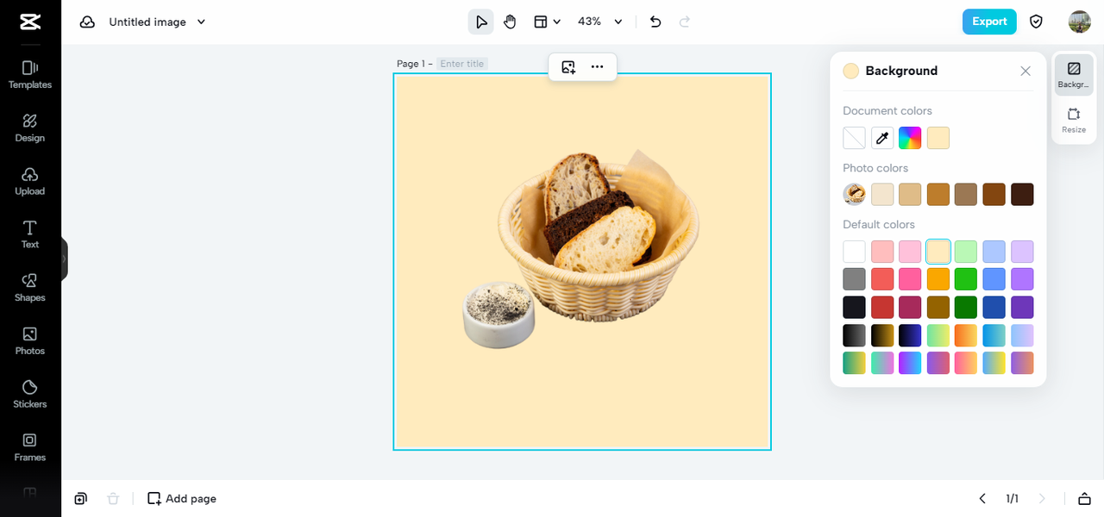This screenshot has width=1104, height=517.
Task: Select the cream document color swatch
Action: click(938, 138)
